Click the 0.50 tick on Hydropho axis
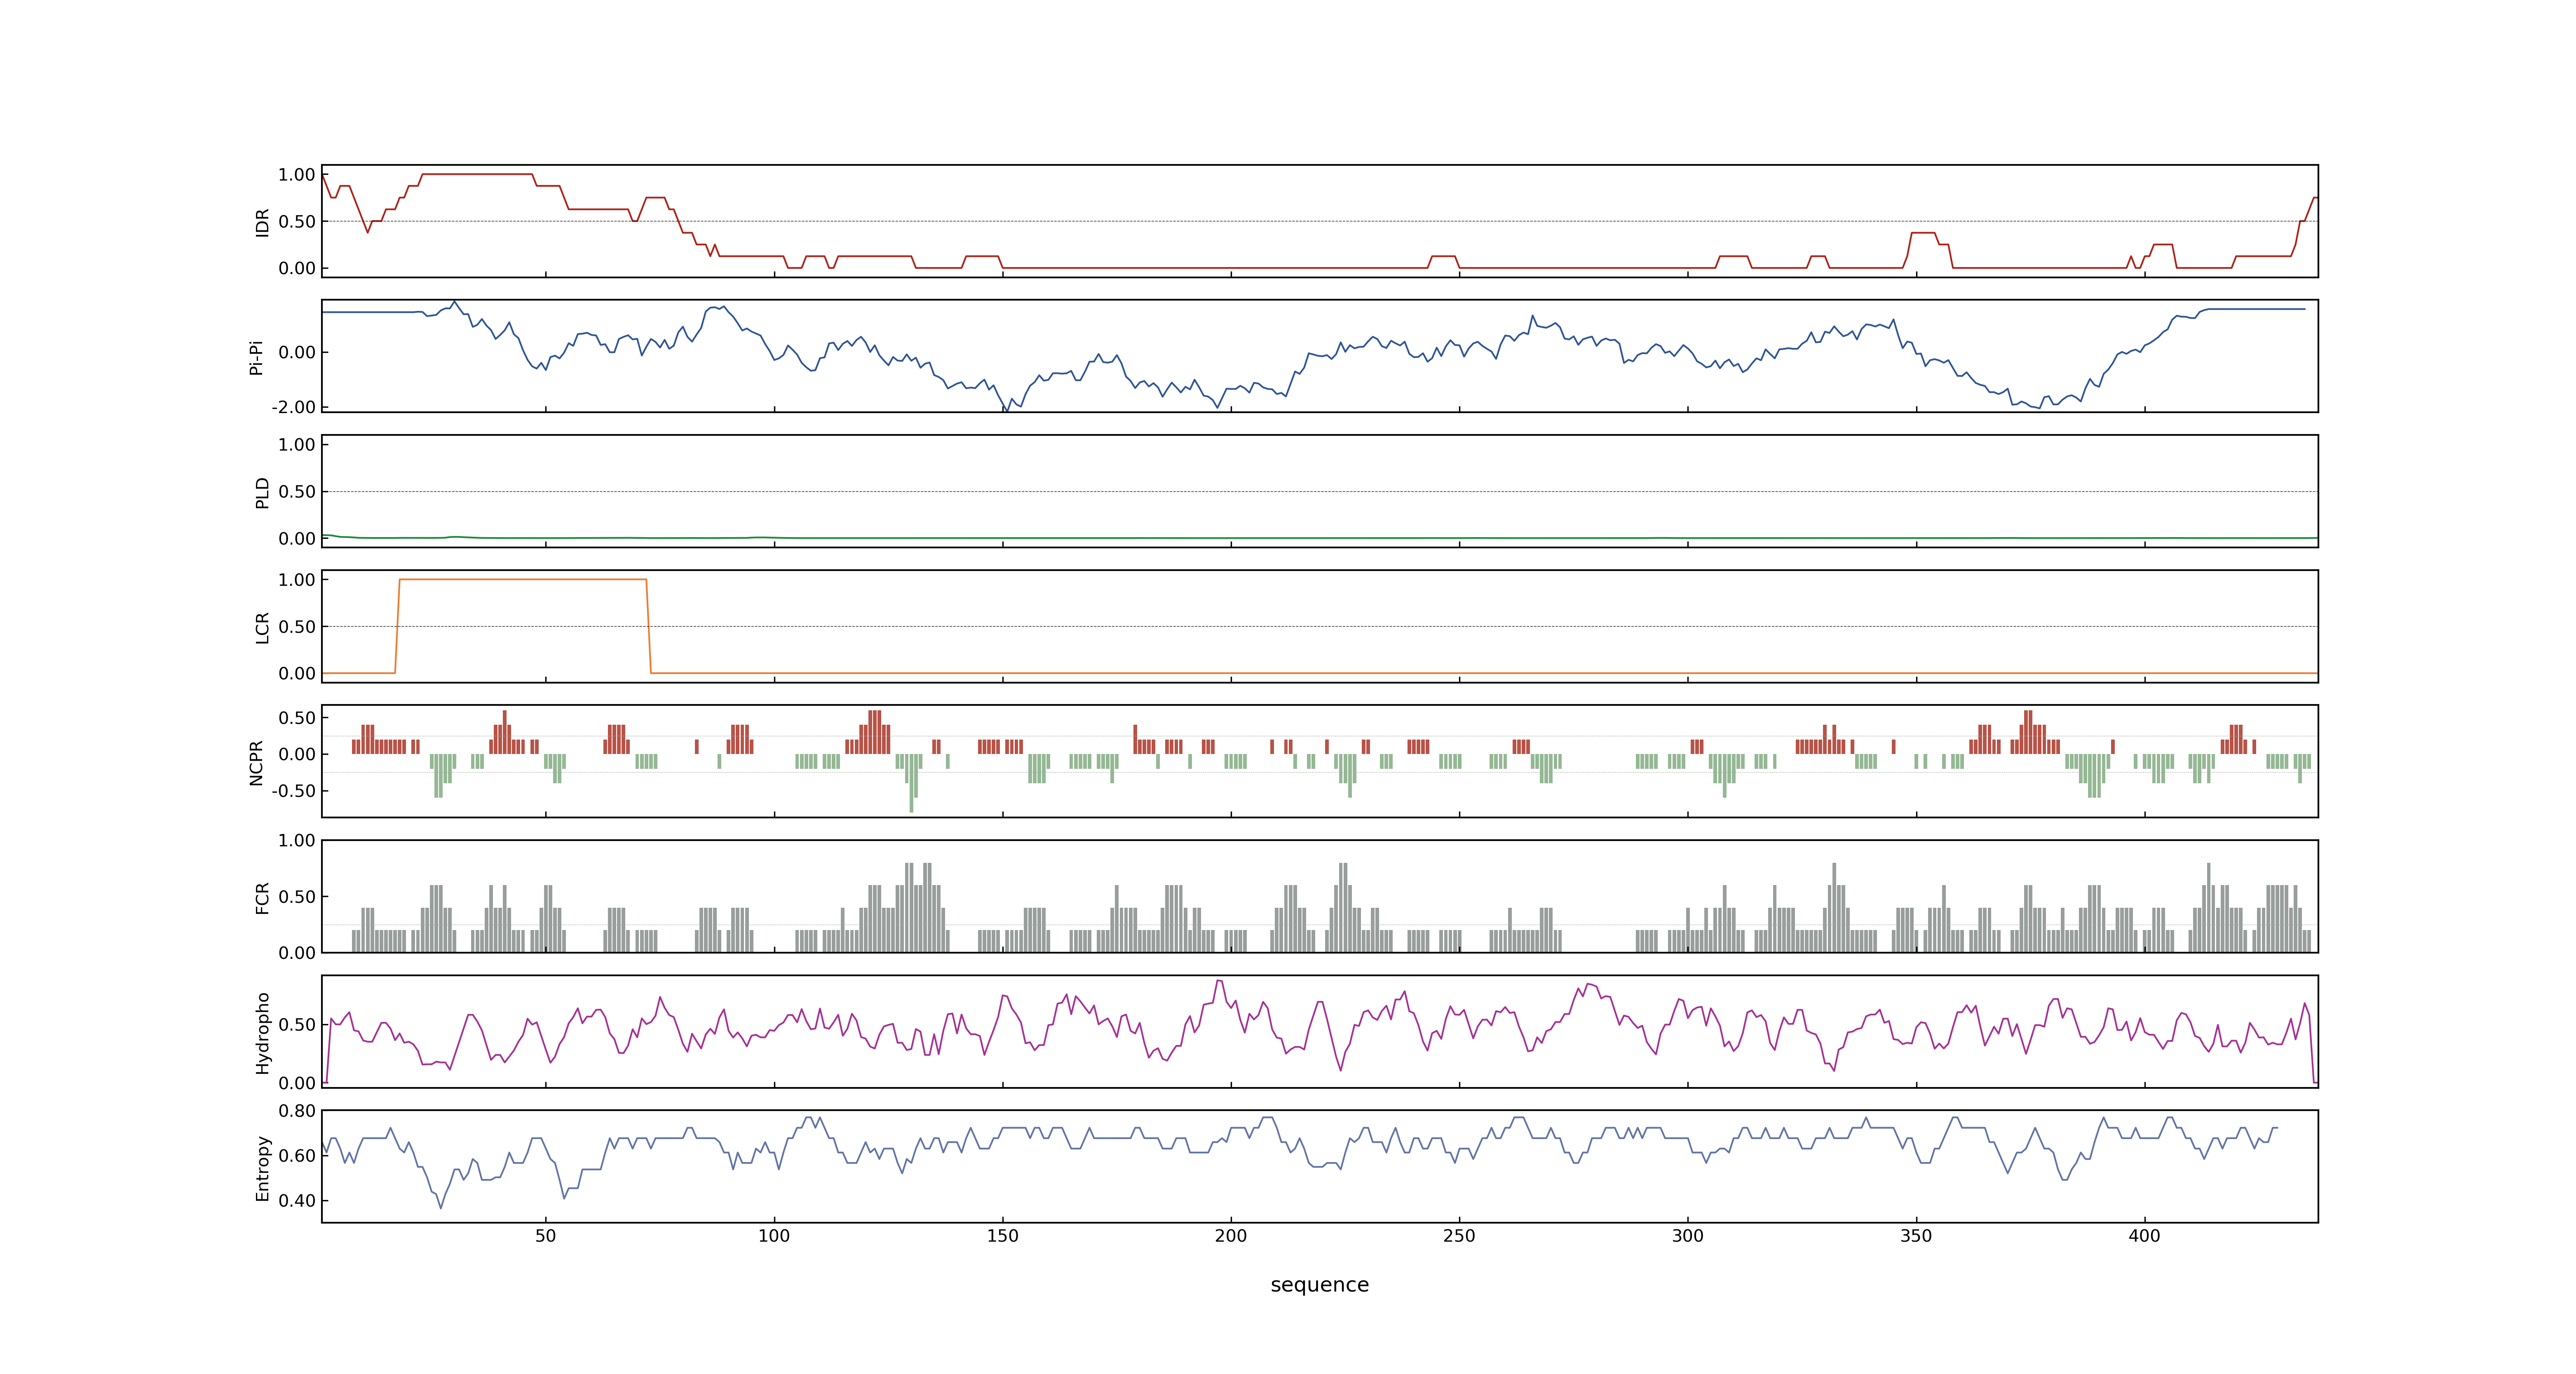The width and height of the screenshot is (2576, 1374). [x=297, y=1024]
